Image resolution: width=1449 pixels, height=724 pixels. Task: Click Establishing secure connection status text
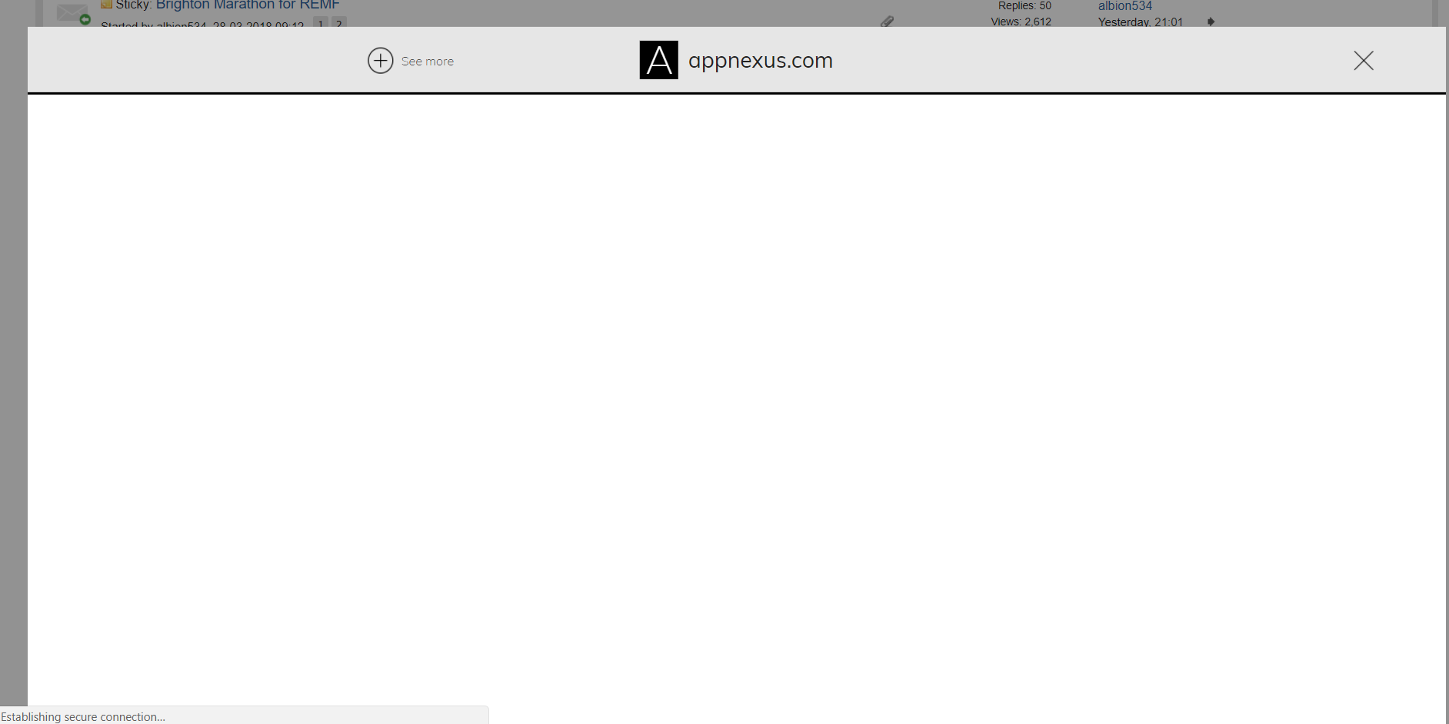83,716
